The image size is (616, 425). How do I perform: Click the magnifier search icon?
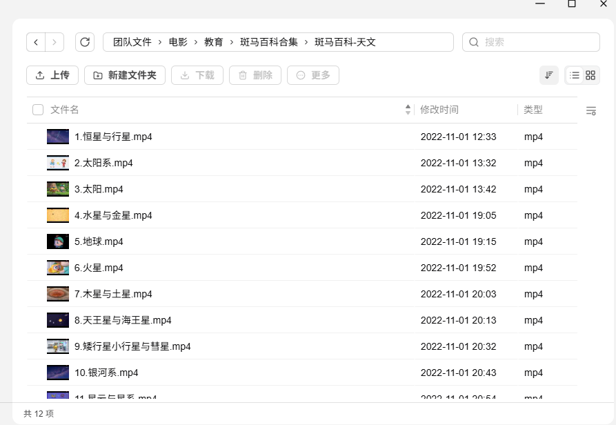474,42
